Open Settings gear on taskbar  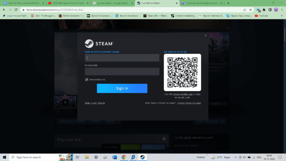[x=96, y=157]
